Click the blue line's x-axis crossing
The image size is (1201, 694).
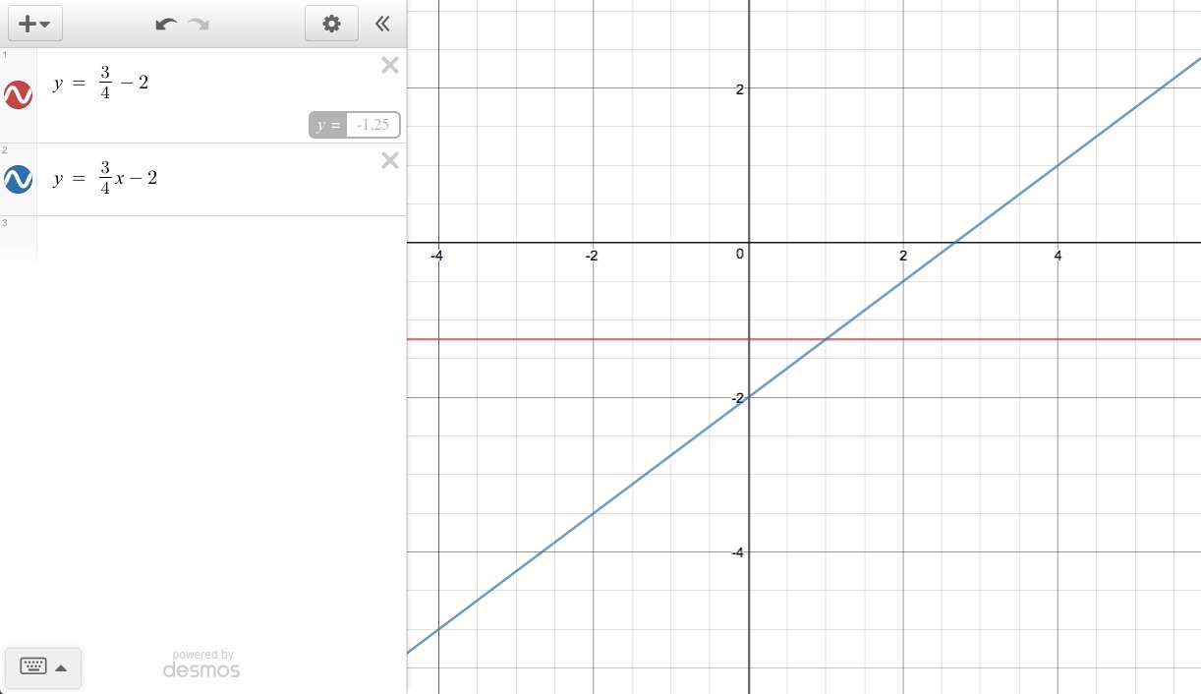pos(954,242)
